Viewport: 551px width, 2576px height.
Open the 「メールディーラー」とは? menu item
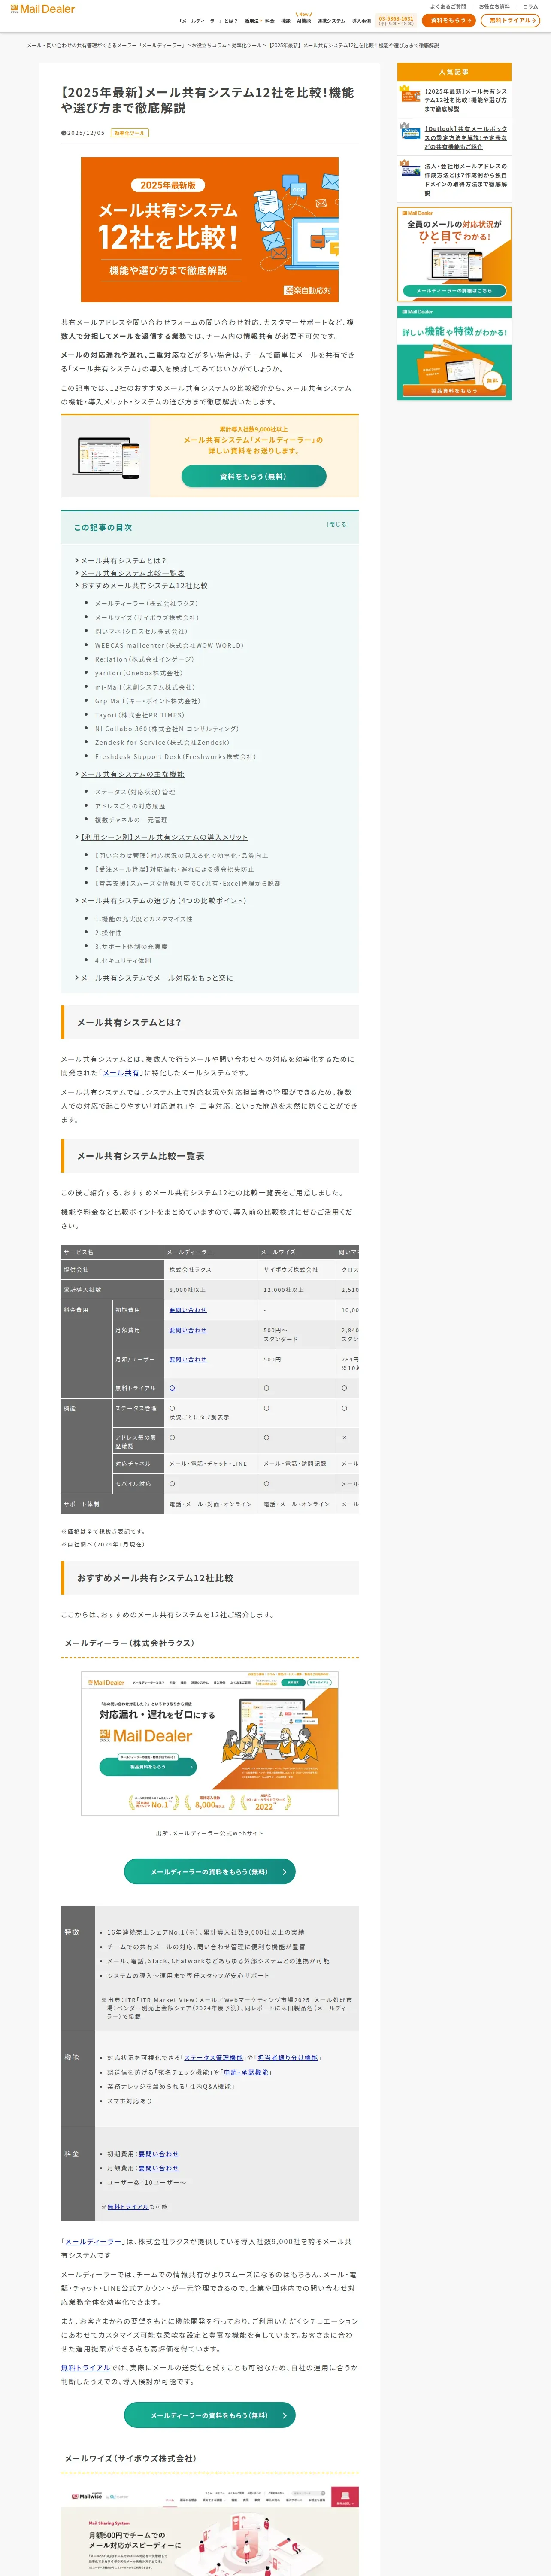point(208,21)
